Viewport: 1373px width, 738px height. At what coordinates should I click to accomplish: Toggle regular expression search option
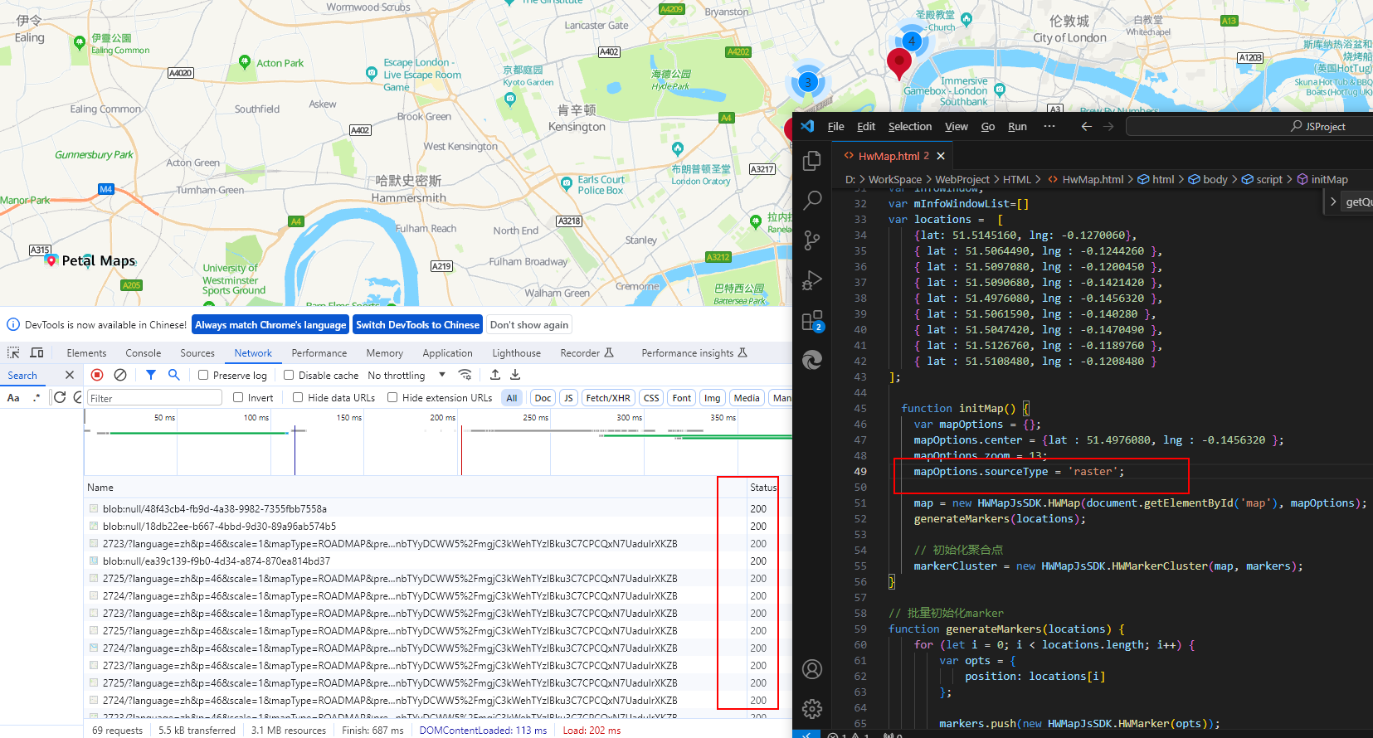37,398
